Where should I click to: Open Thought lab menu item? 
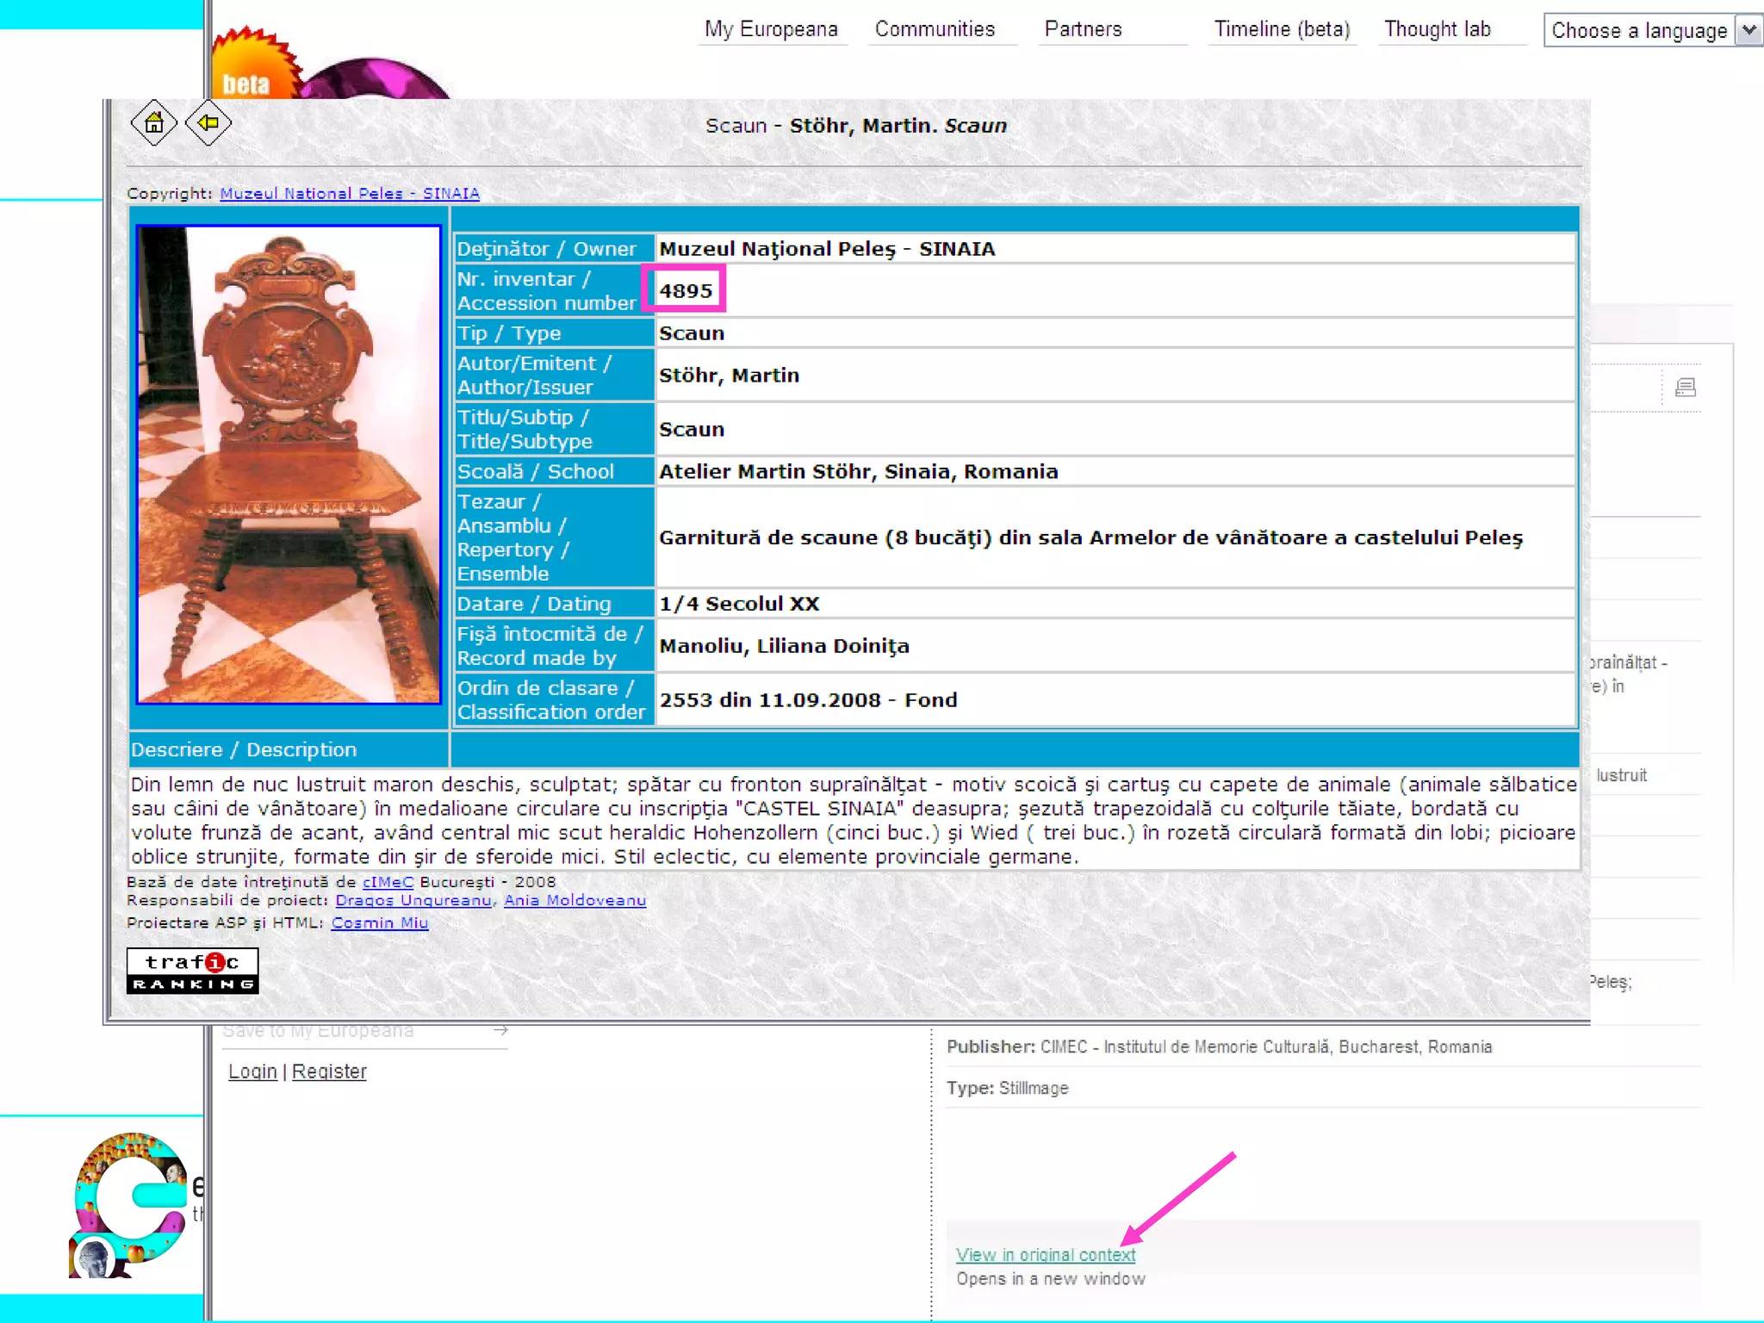pyautogui.click(x=1437, y=29)
